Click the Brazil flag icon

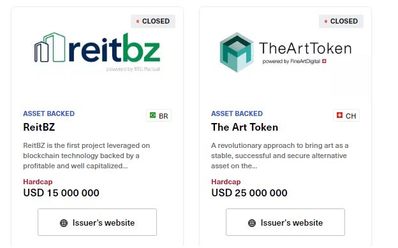click(153, 115)
